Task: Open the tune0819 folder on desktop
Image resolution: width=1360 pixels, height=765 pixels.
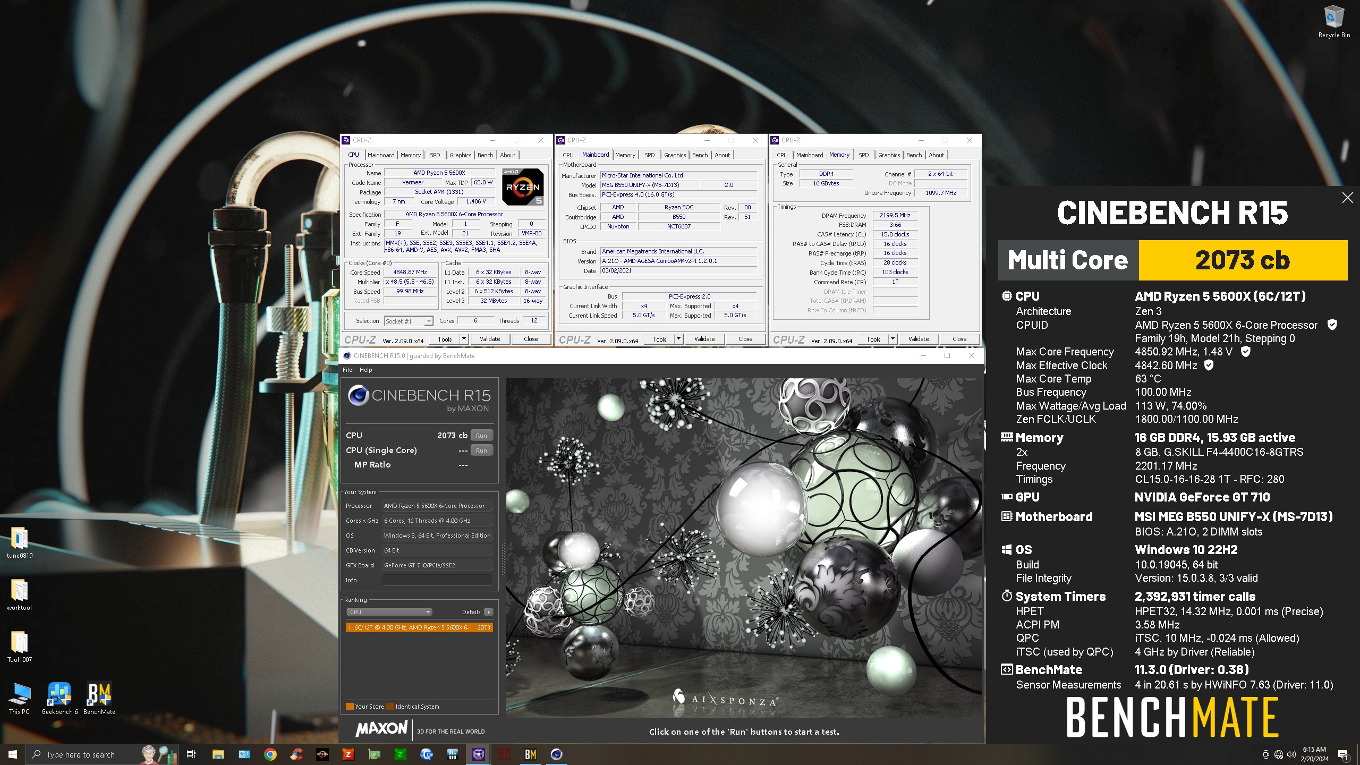Action: pos(19,543)
